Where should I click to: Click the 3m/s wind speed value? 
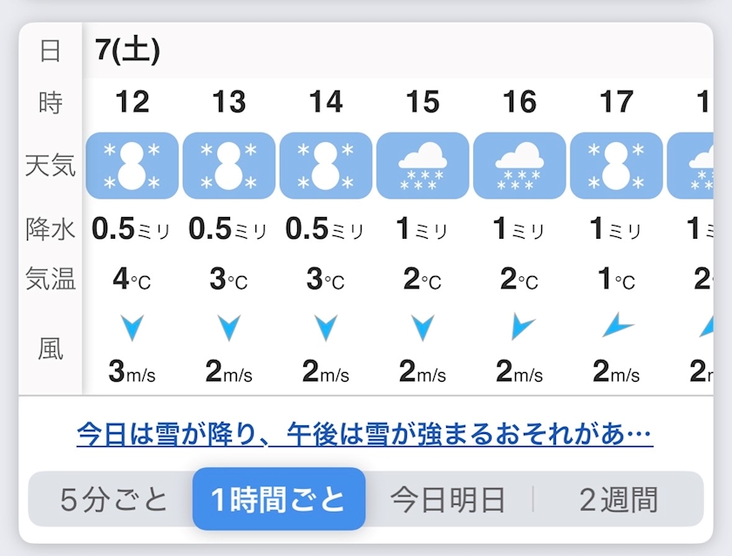(x=132, y=372)
